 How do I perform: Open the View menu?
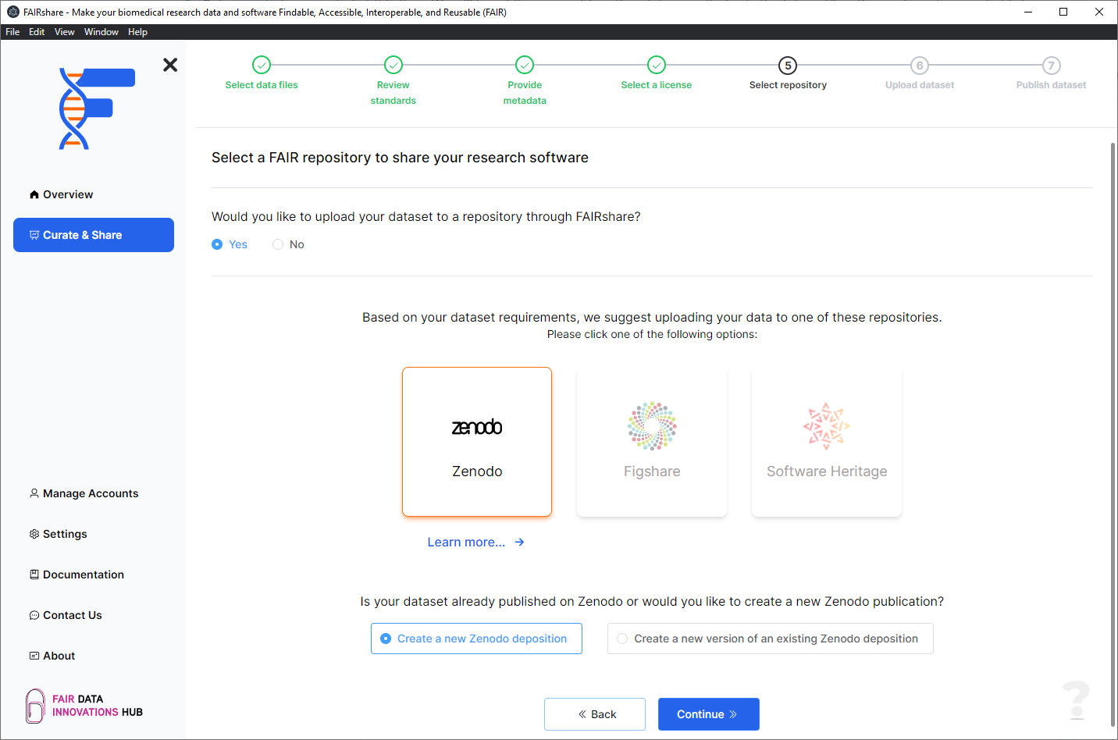[x=65, y=32]
